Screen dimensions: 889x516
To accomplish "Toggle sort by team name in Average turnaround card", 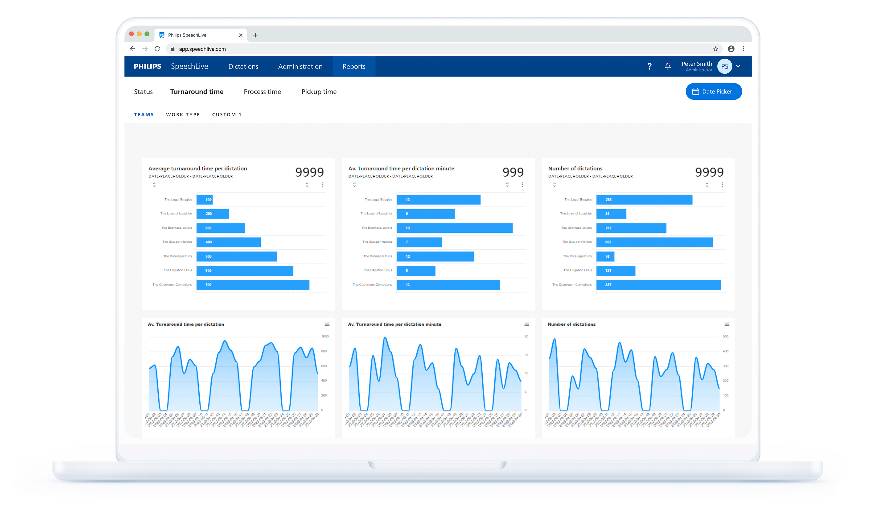I will click(x=154, y=185).
